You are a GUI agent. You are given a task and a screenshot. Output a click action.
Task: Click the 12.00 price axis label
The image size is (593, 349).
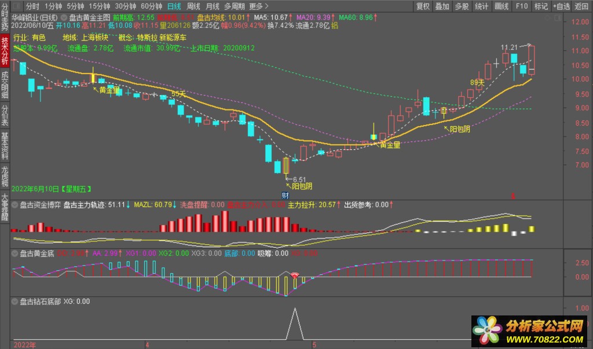[580, 22]
